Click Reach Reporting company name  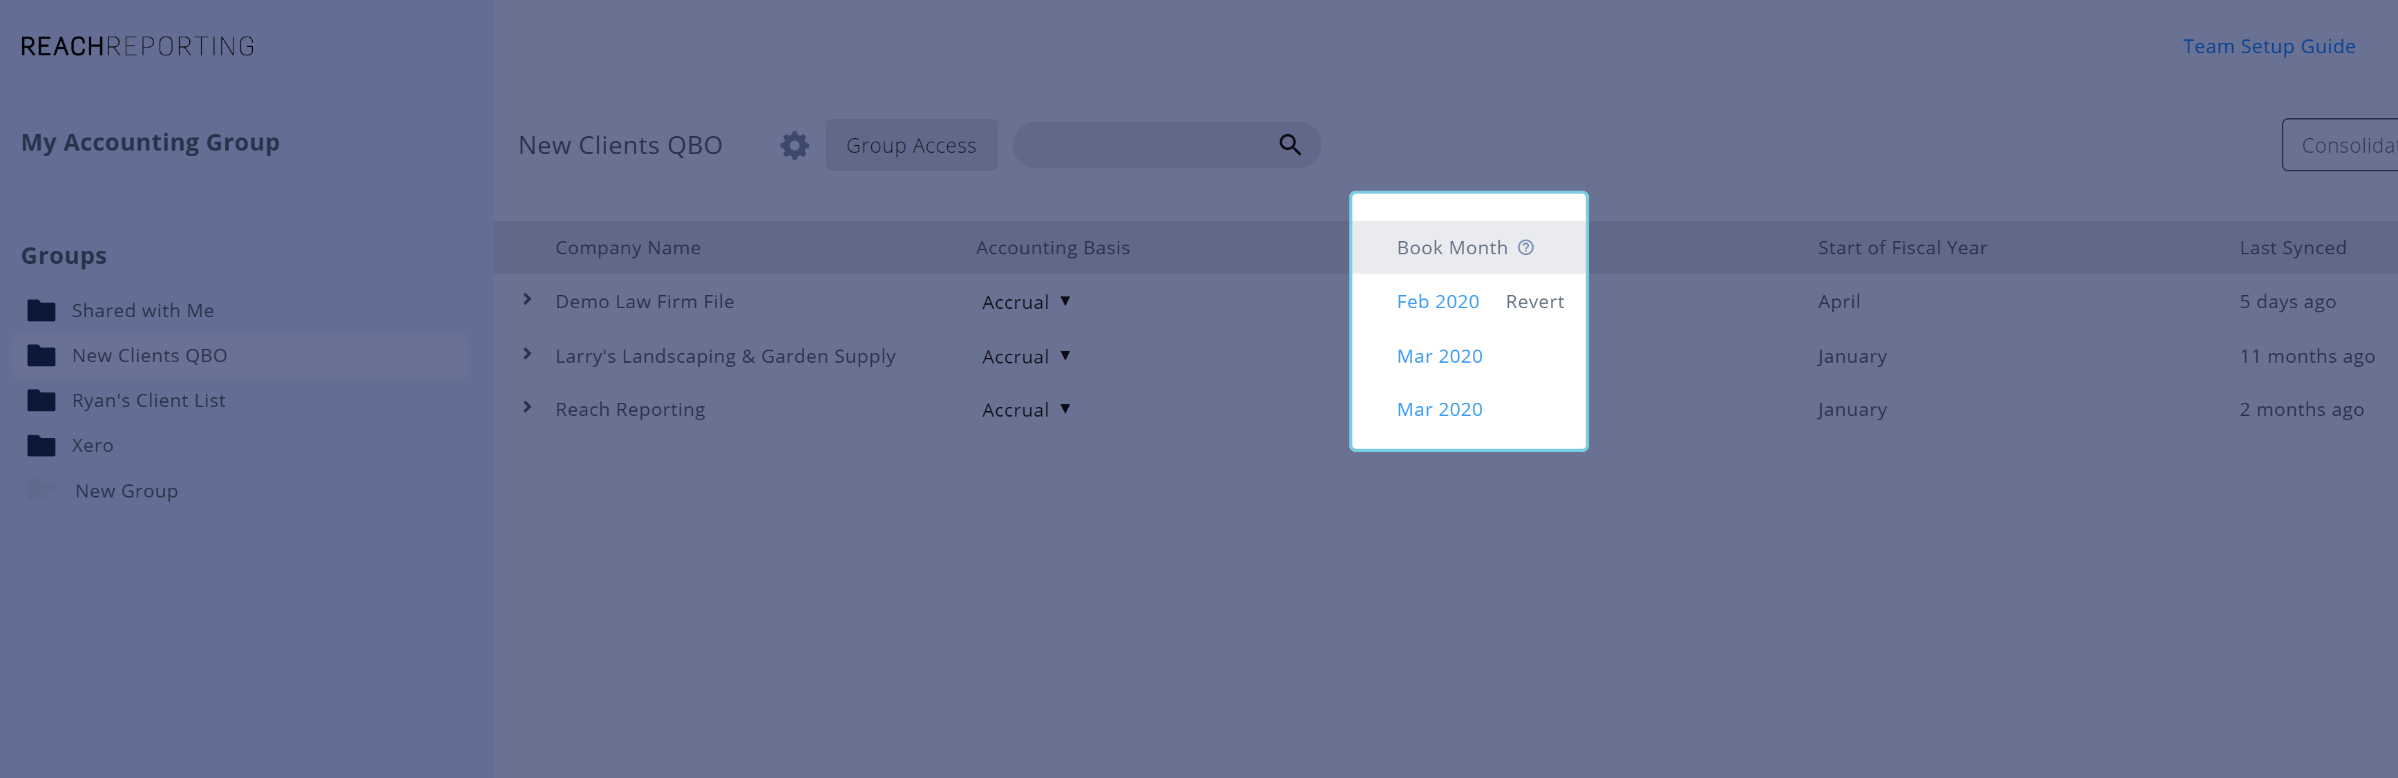click(x=629, y=410)
